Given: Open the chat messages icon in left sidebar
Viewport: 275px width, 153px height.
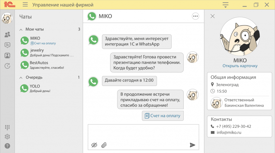Looking at the screenshot, I should [7, 45].
